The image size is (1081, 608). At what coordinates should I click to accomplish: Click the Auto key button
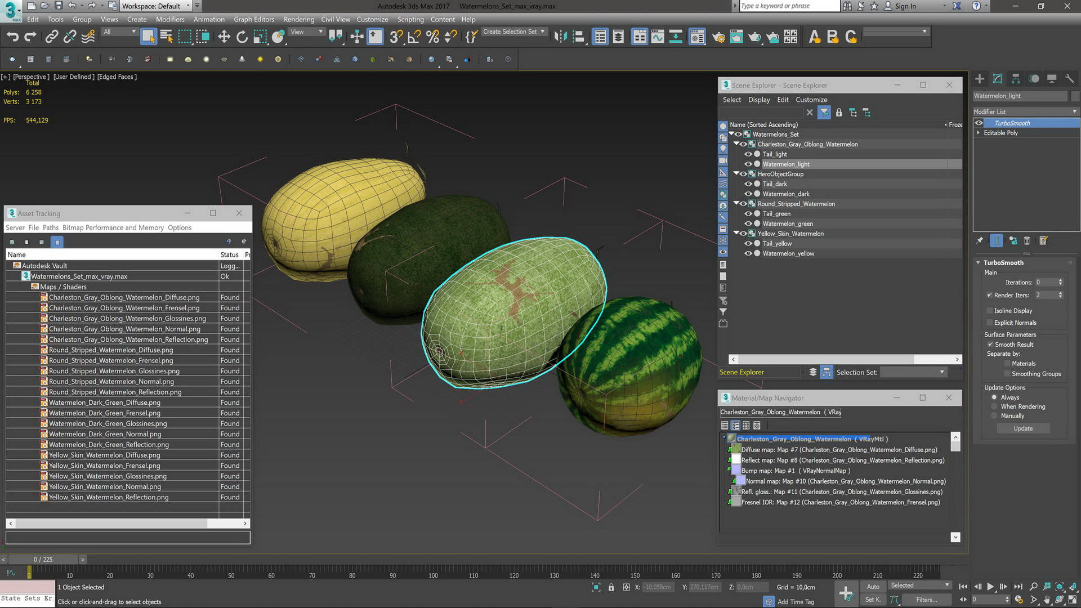(x=873, y=587)
